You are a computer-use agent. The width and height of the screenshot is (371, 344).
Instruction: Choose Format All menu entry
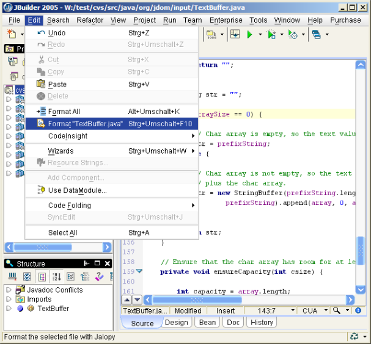click(111, 112)
